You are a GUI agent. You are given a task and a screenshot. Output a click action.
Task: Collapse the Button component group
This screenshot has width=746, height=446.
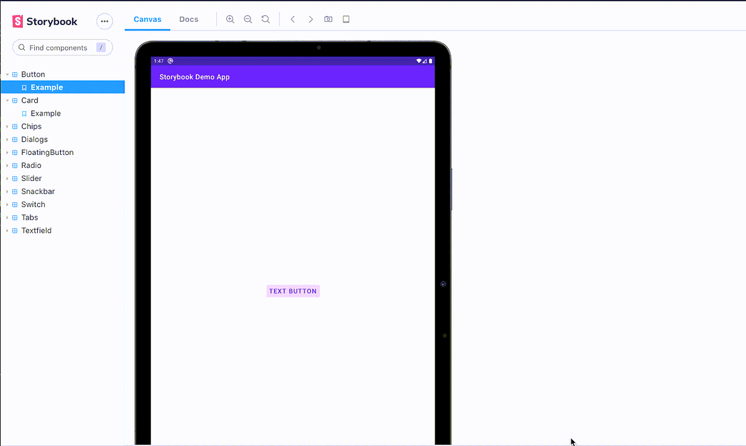tap(6, 74)
